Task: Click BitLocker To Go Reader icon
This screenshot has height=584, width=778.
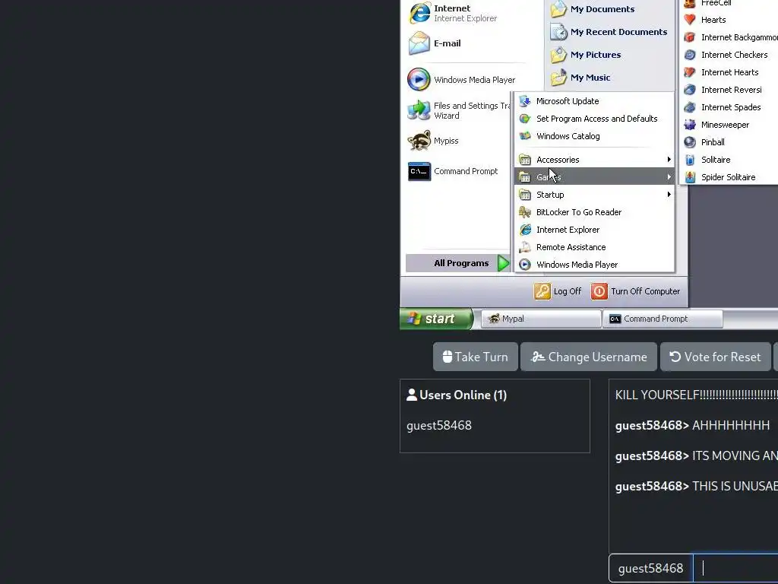Action: [525, 212]
